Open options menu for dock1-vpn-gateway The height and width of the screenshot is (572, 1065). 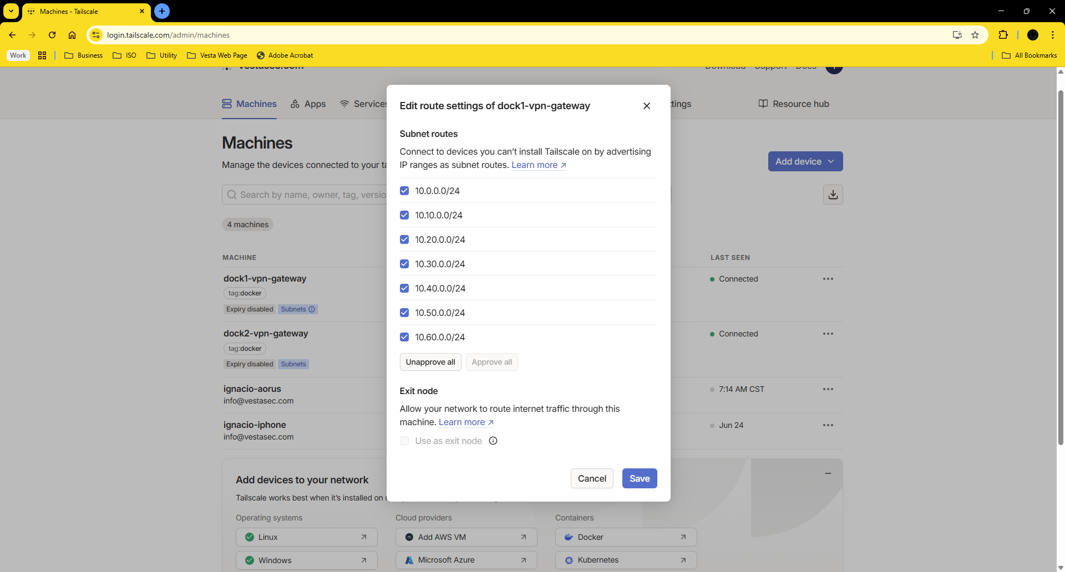pyautogui.click(x=828, y=279)
